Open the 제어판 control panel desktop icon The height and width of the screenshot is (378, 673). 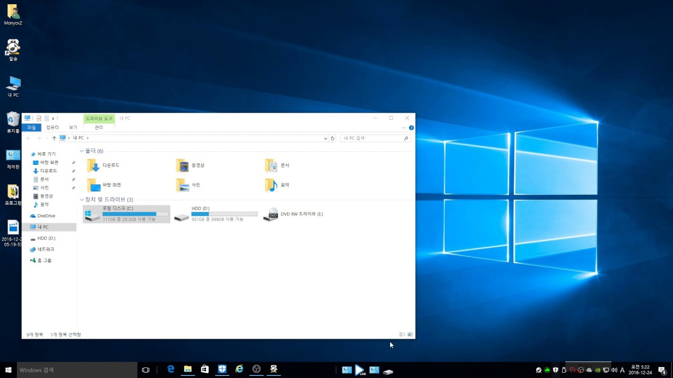[x=13, y=159]
